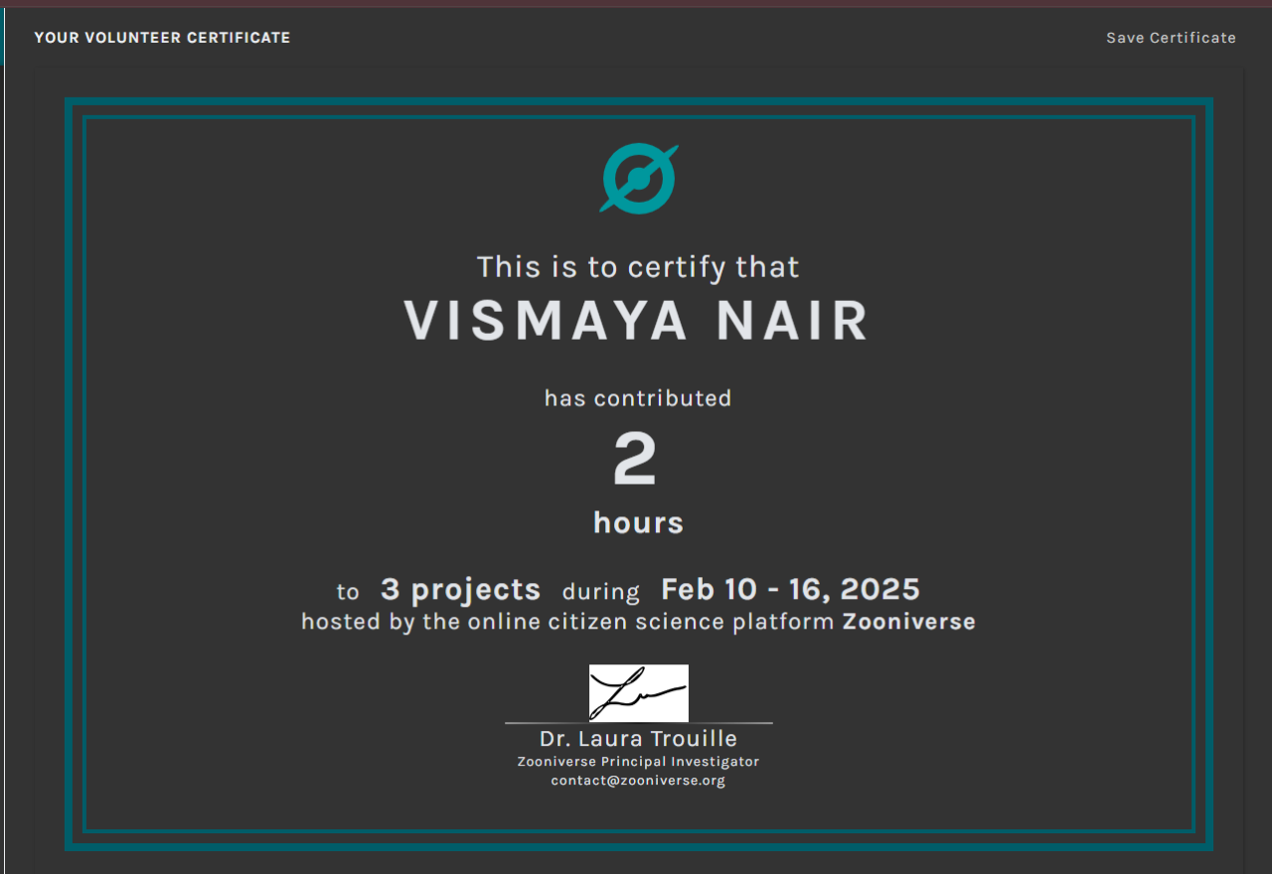The image size is (1272, 874).
Task: Click the contact@zooniverse.org email address
Action: 638,781
